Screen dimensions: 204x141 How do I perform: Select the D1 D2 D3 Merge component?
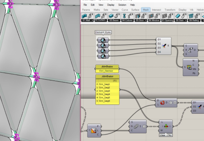(x=198, y=107)
